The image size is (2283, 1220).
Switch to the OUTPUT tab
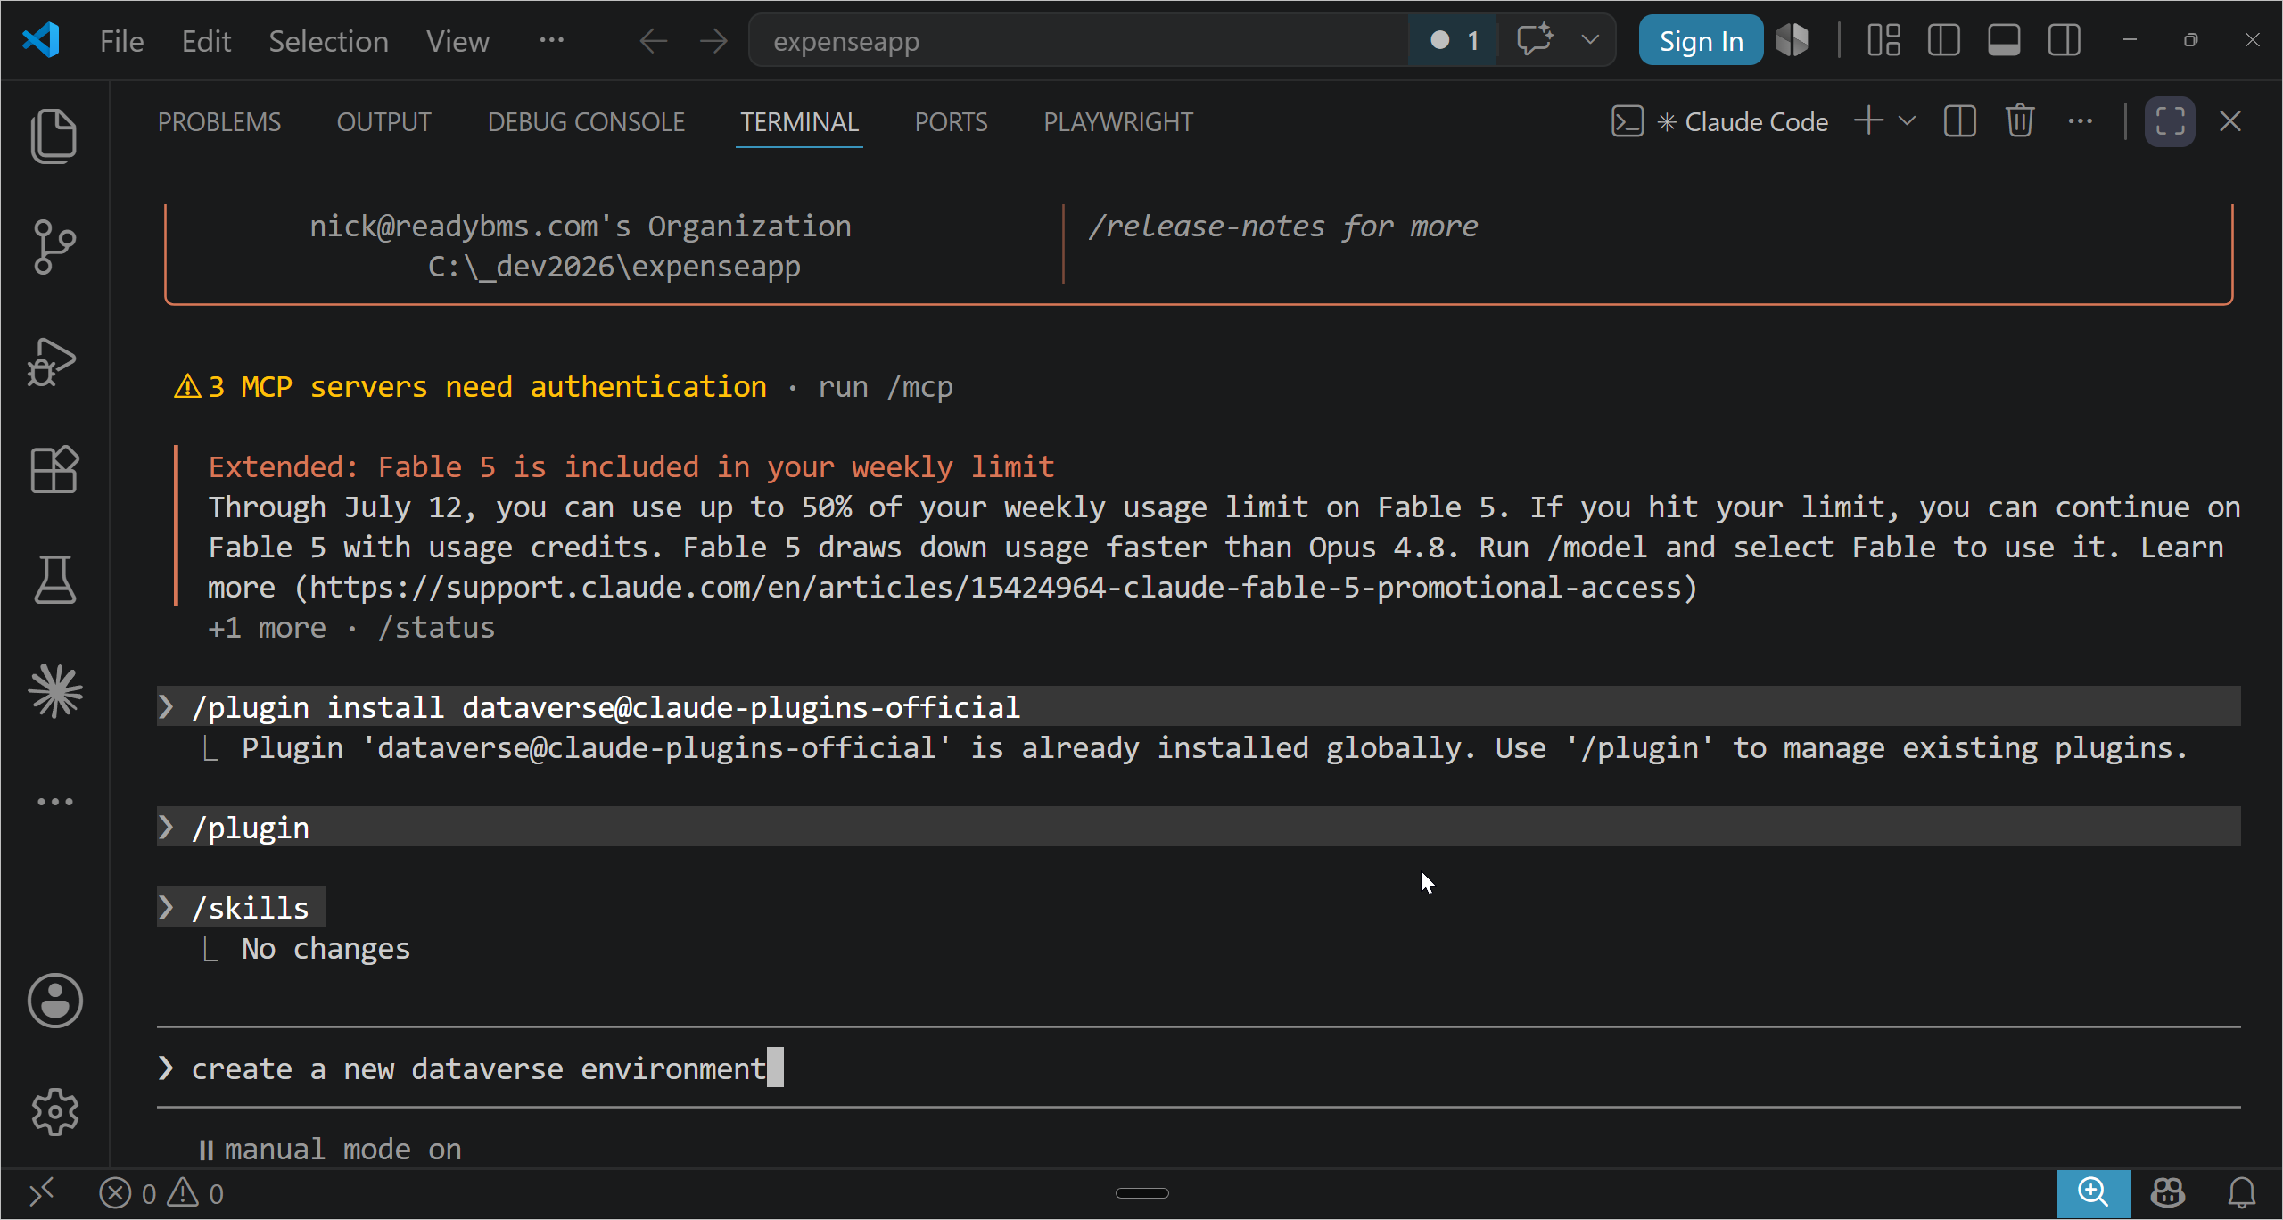point(383,122)
